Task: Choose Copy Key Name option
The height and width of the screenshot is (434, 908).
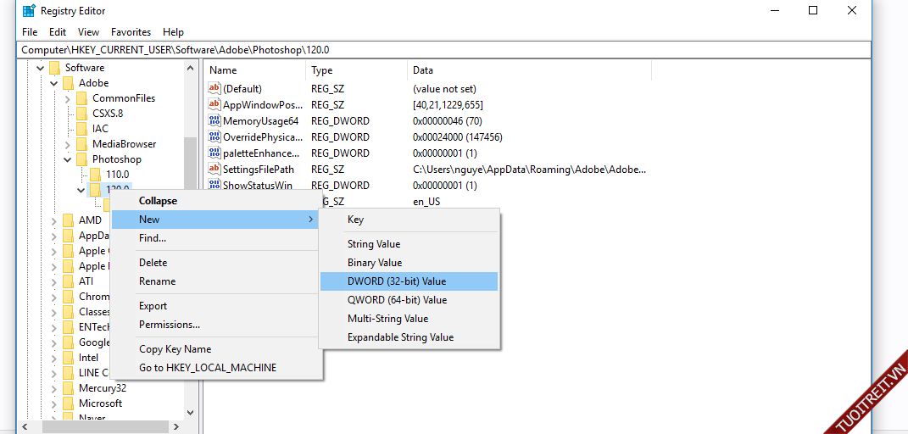Action: [175, 349]
